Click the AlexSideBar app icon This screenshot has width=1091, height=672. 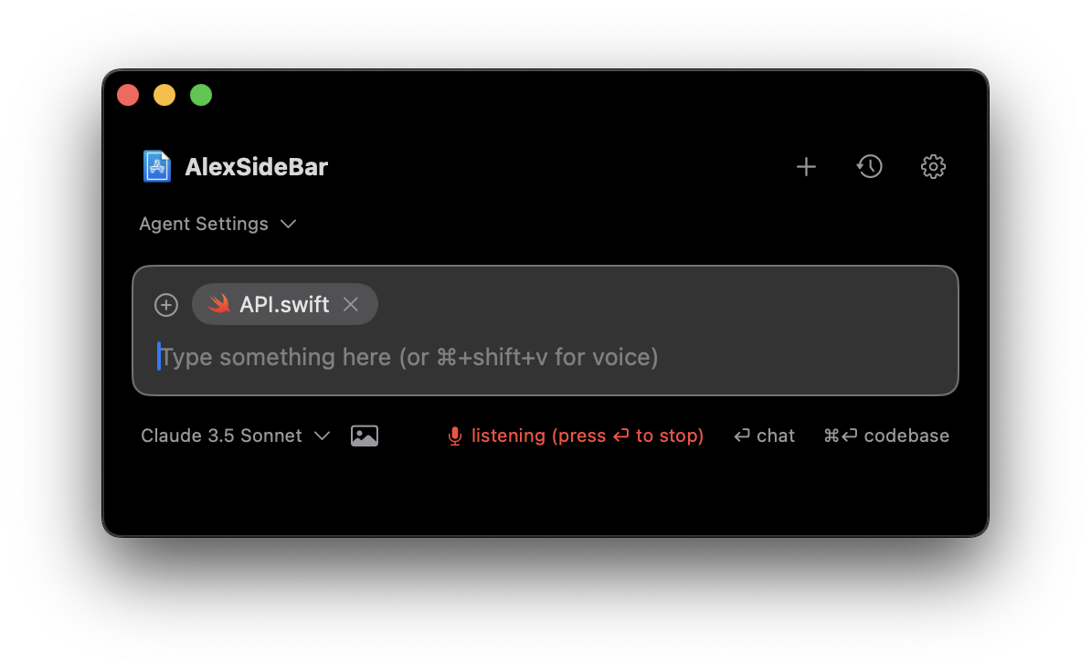(156, 165)
